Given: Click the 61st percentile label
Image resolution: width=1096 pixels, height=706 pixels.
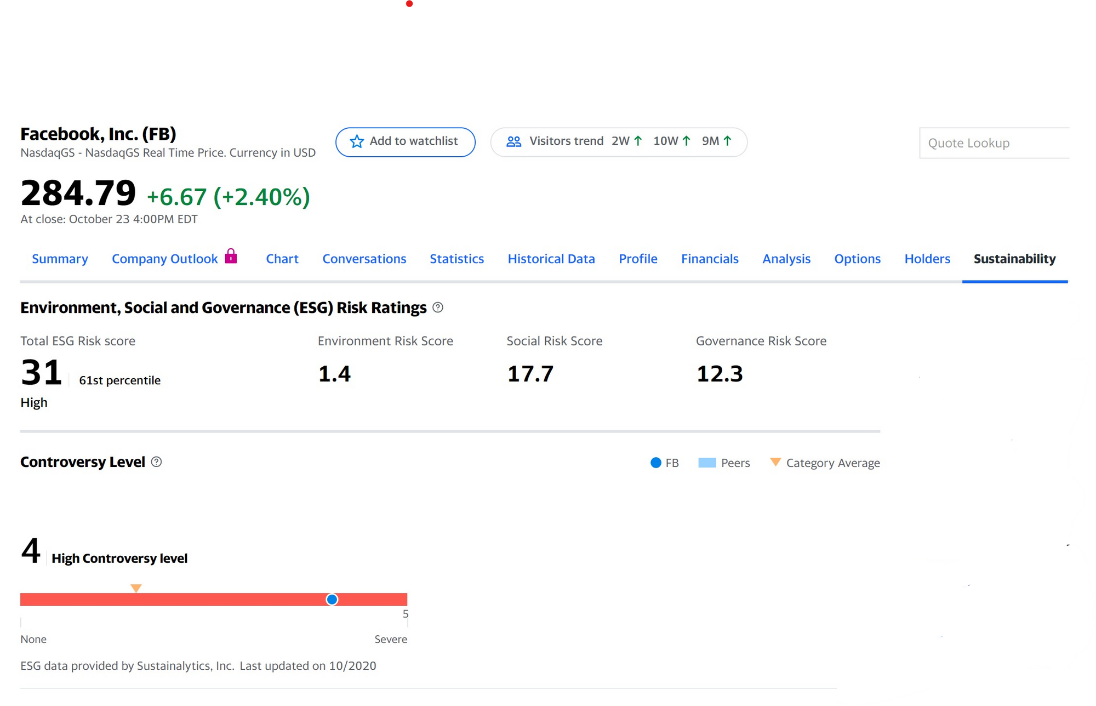Looking at the screenshot, I should tap(120, 380).
